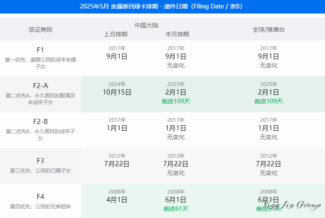This screenshot has width=325, height=218.
Task: Click 2008年 above F4 date 4月1日
Action: tap(117, 191)
